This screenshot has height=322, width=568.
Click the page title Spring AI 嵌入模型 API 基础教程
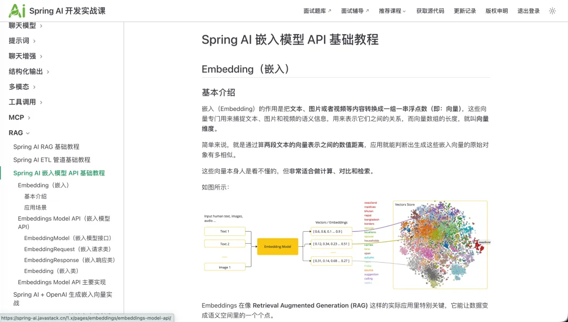(x=290, y=39)
